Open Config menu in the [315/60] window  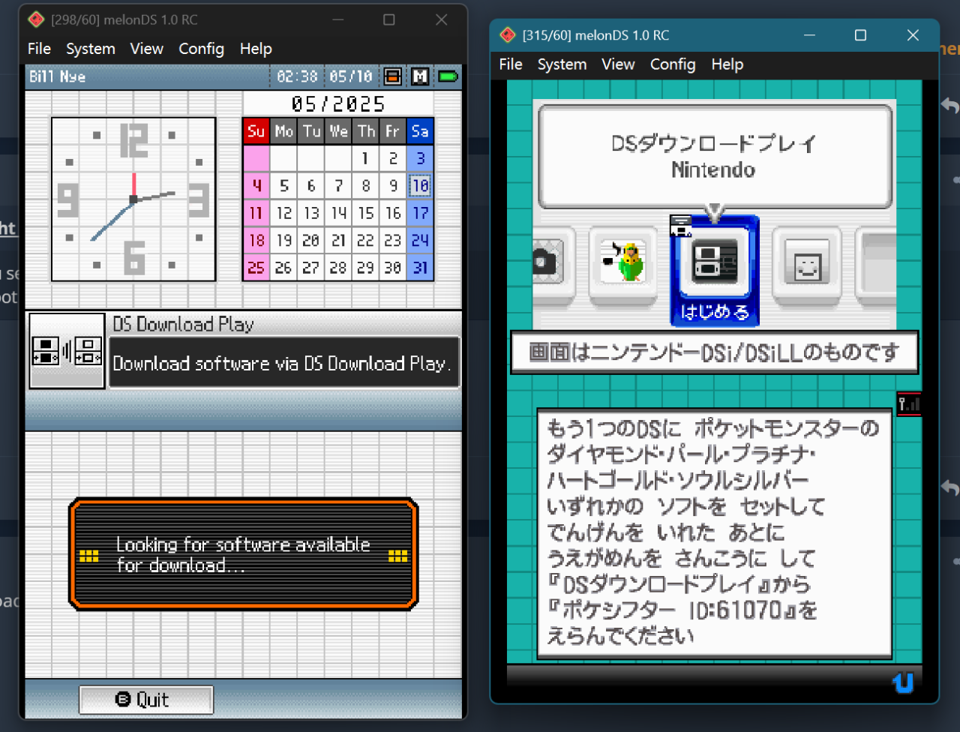pyautogui.click(x=673, y=64)
